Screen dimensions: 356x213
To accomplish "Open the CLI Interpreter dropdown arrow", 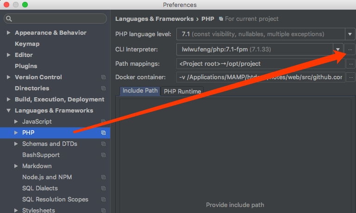I will [x=338, y=49].
